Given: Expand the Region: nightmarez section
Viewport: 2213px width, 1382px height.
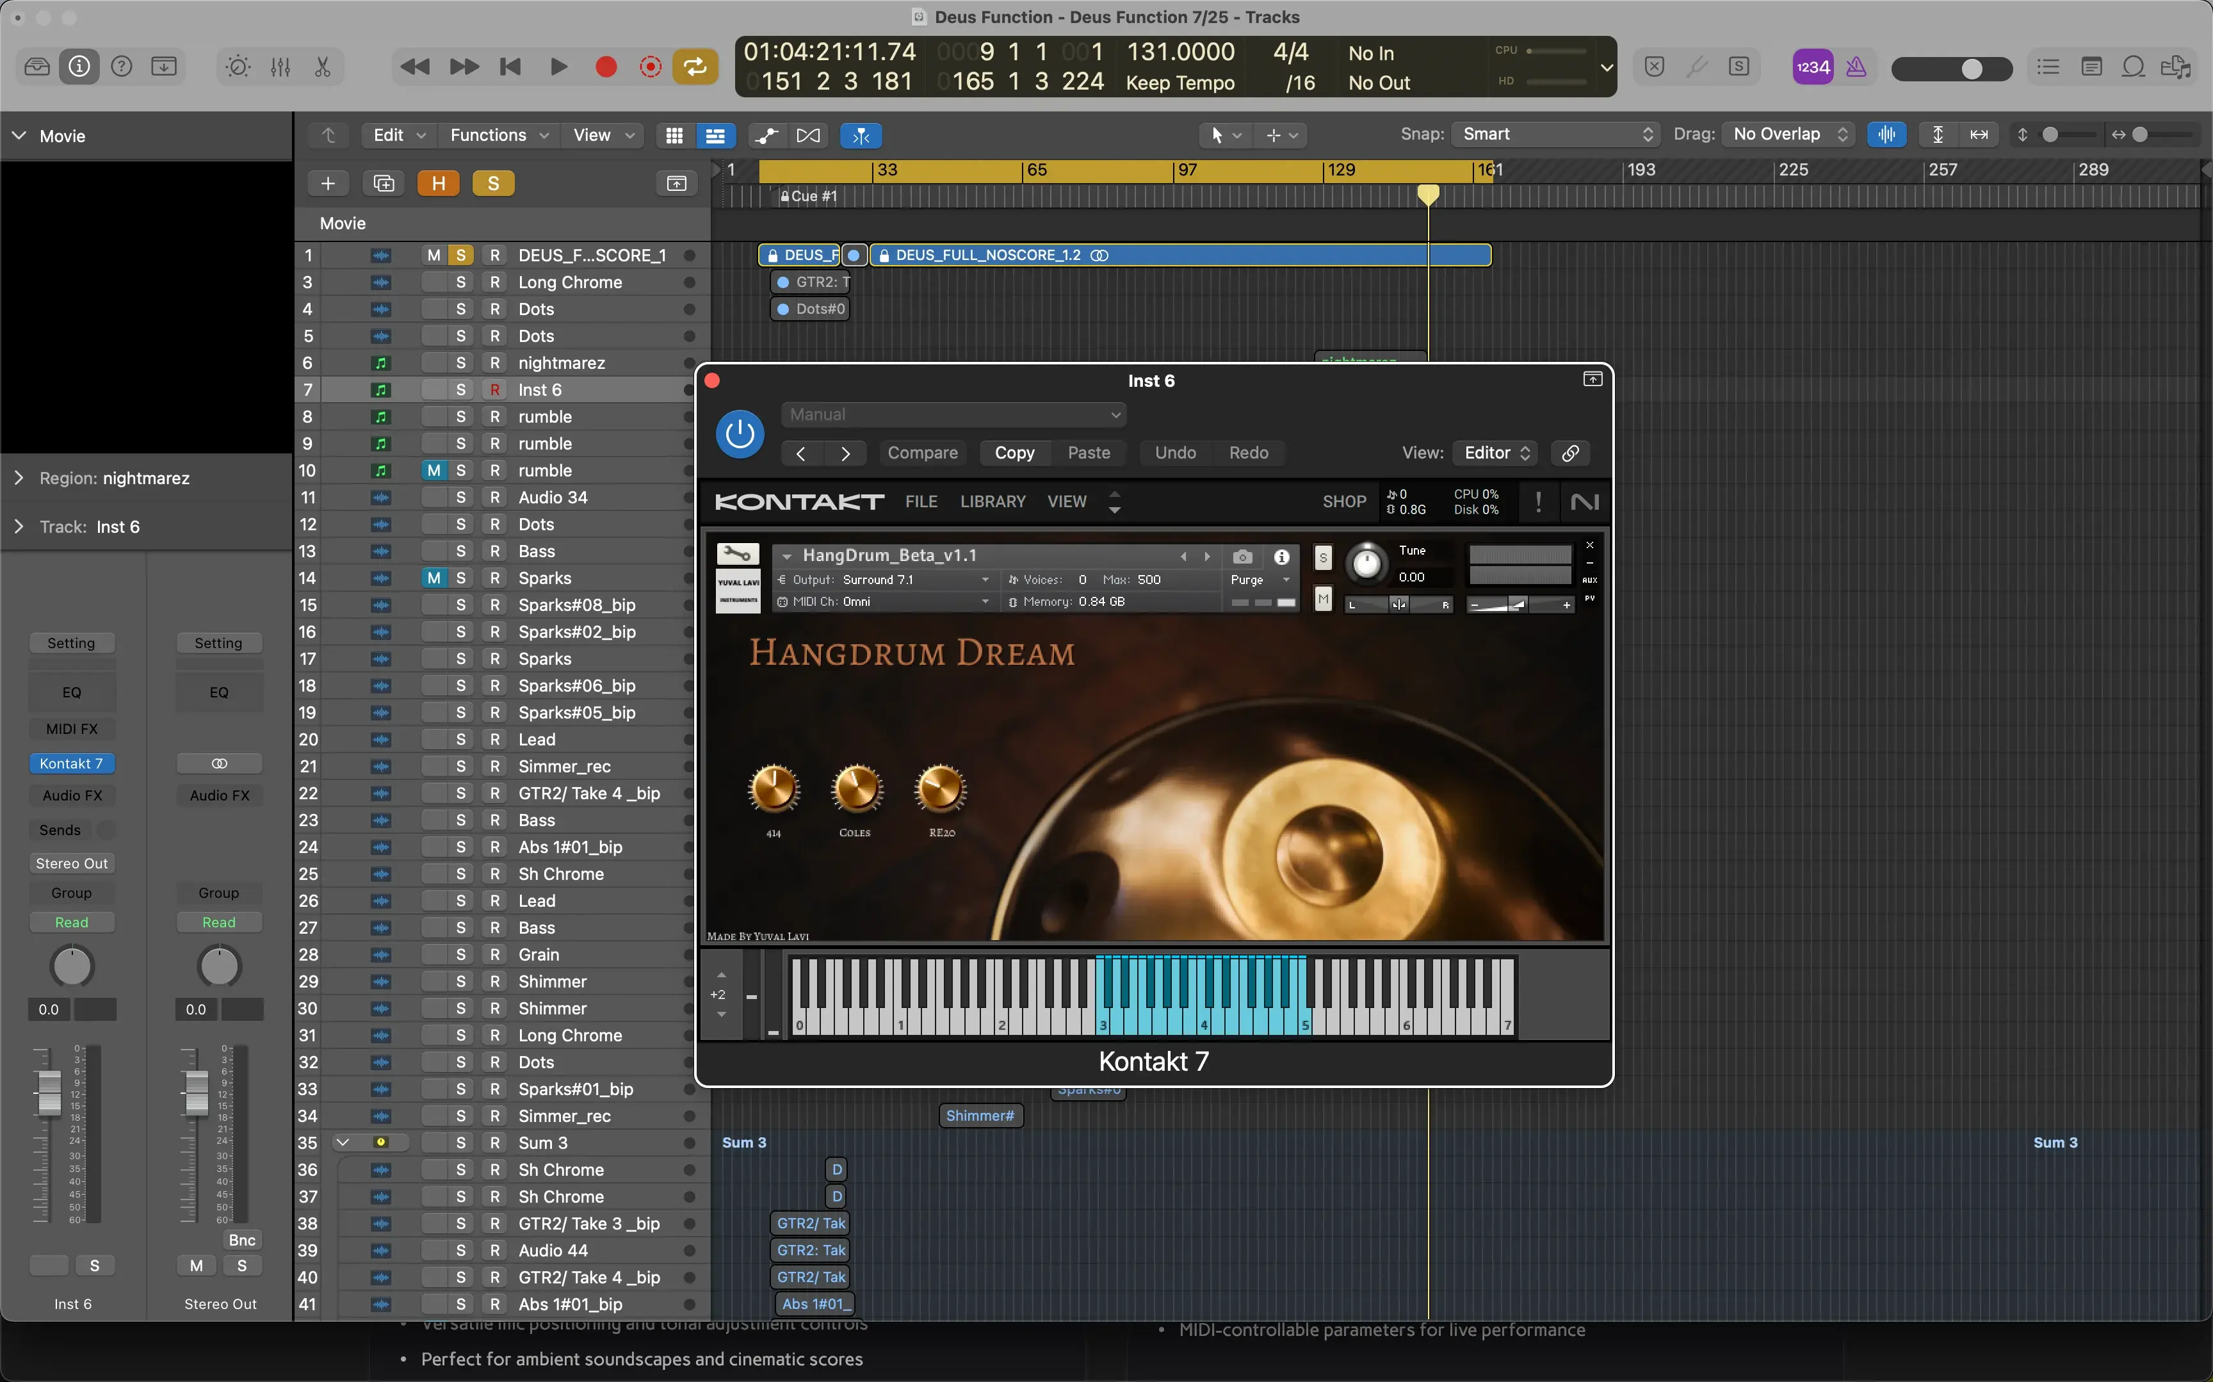Looking at the screenshot, I should tap(19, 477).
